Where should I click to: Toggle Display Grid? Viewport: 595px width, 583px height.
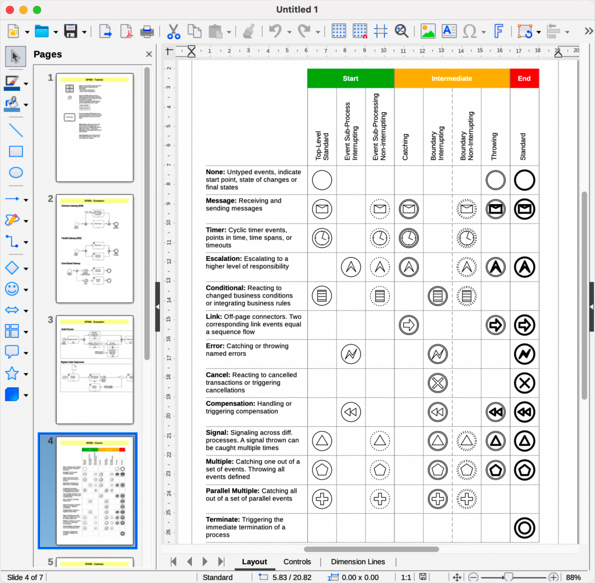pos(338,31)
